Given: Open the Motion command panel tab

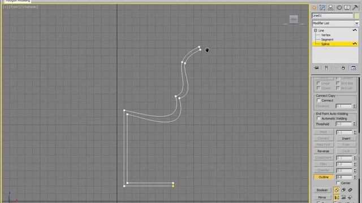Looking at the screenshot, I should point(339,7).
